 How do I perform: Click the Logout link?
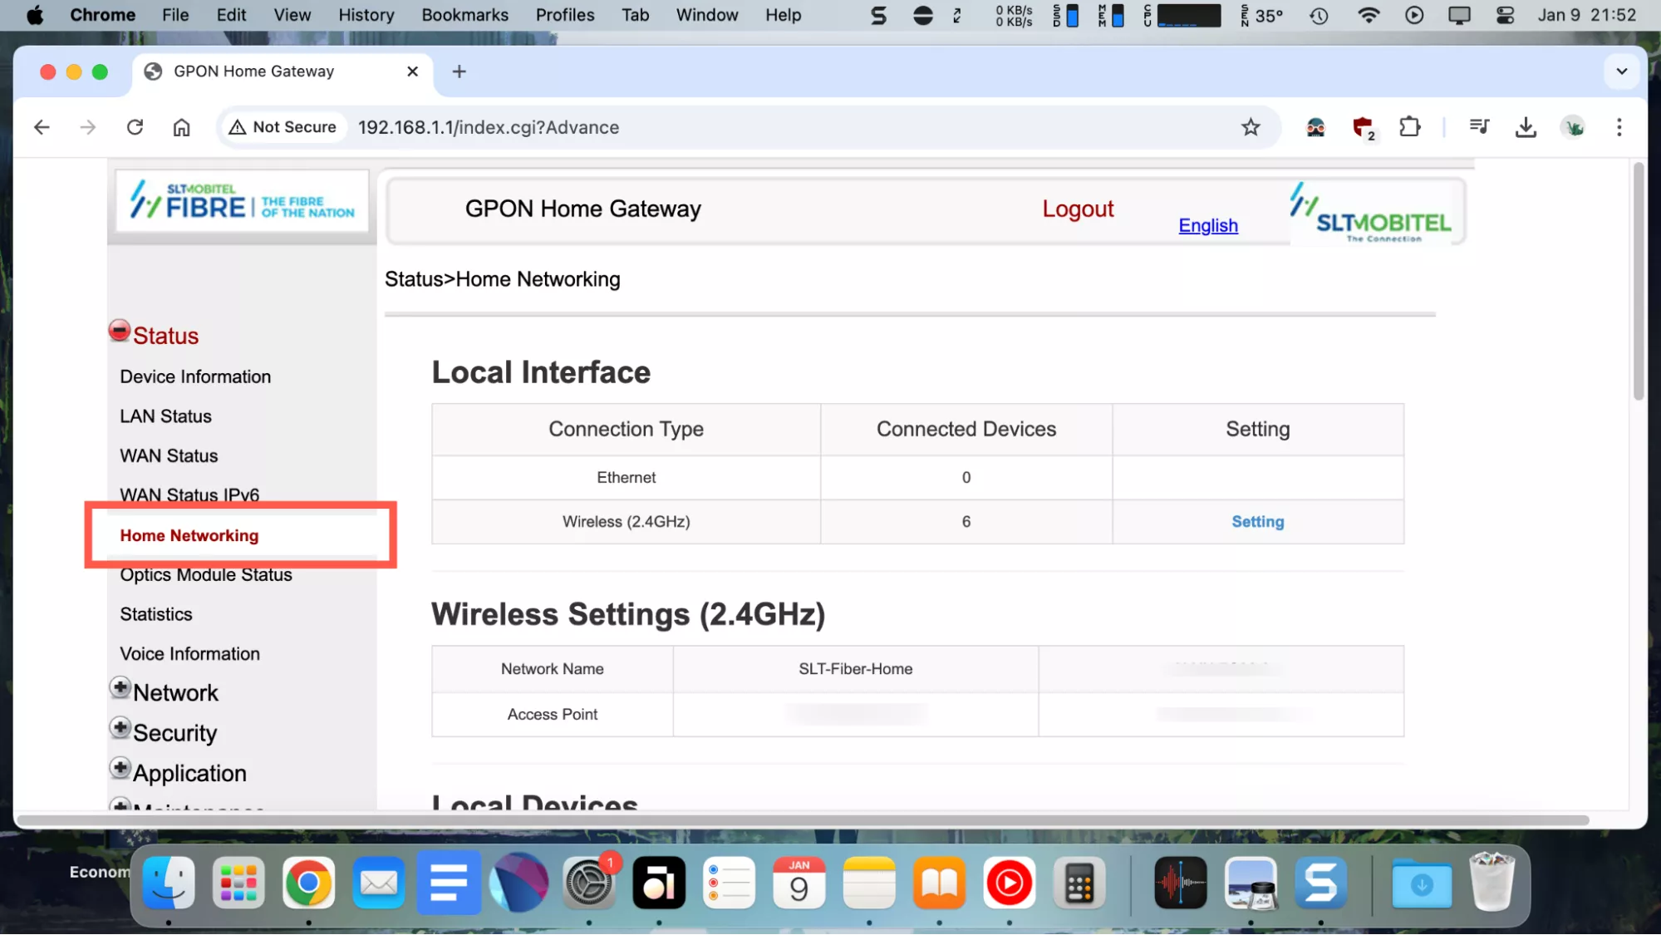point(1078,209)
